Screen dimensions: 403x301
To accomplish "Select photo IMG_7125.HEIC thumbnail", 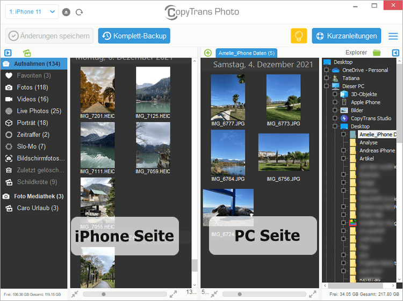I will [153, 90].
